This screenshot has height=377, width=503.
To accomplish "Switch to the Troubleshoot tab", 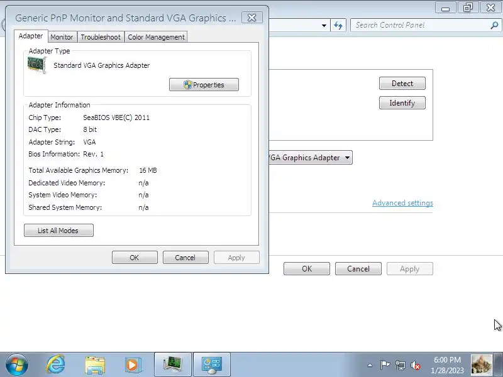I will click(x=101, y=37).
